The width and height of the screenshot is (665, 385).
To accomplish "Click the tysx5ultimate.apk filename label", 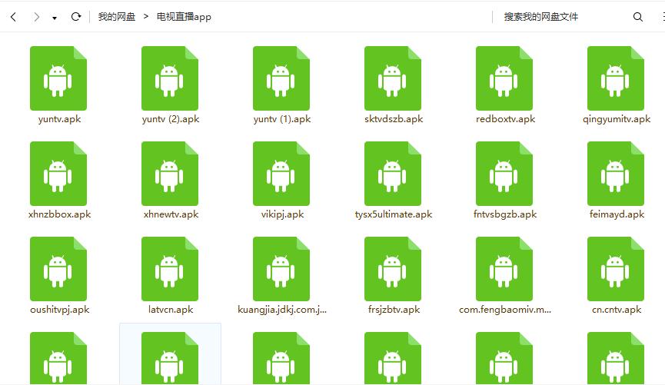I will tap(394, 214).
